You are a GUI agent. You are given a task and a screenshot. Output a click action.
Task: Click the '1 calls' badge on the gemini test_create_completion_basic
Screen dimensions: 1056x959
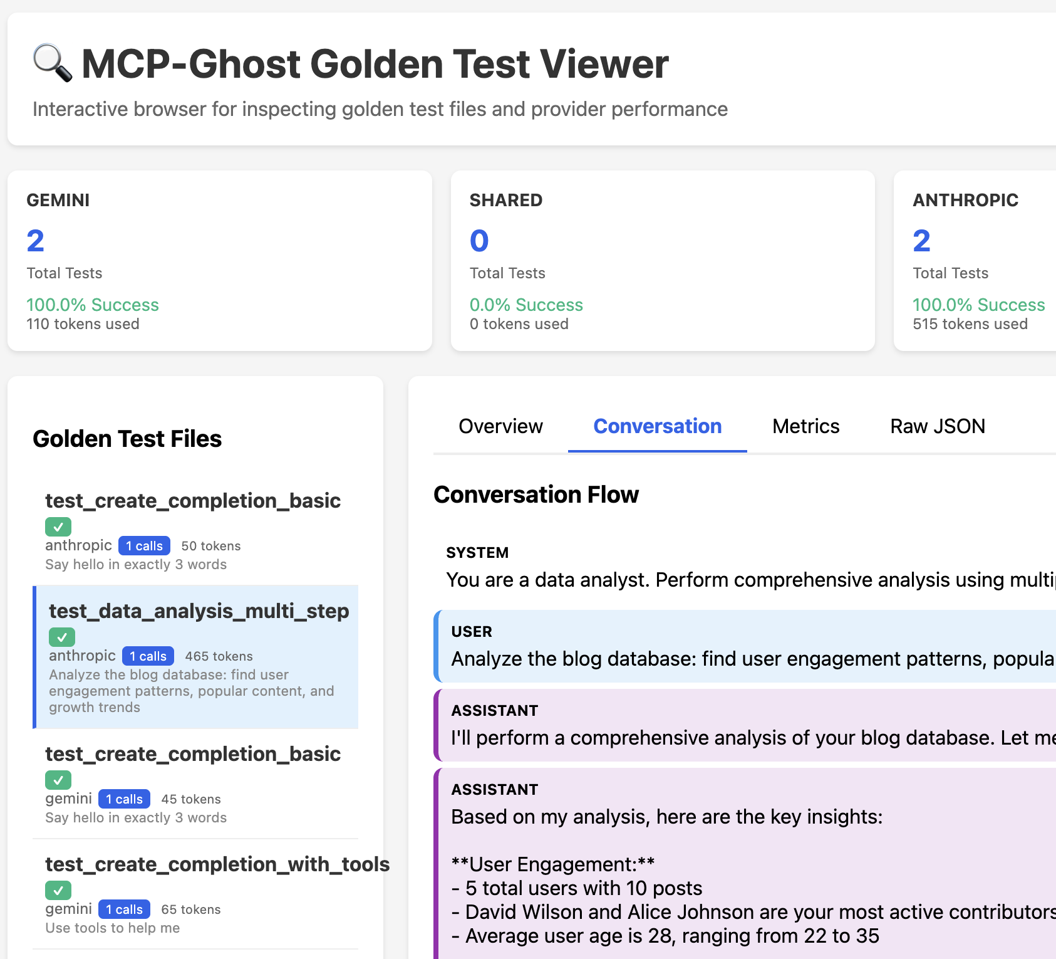124,799
